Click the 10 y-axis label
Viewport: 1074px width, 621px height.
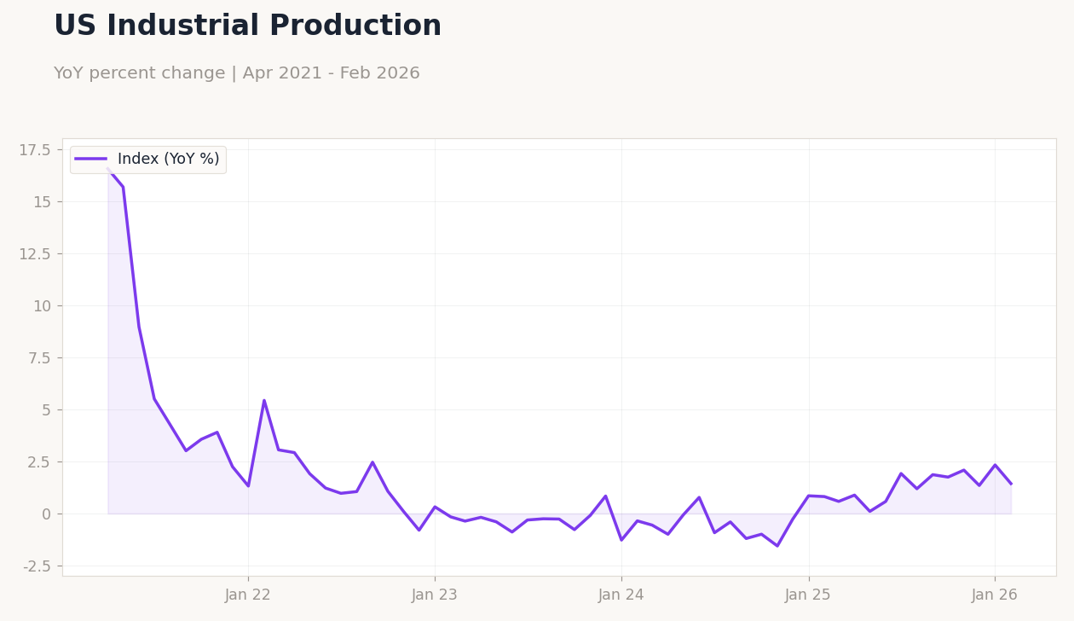(x=42, y=306)
